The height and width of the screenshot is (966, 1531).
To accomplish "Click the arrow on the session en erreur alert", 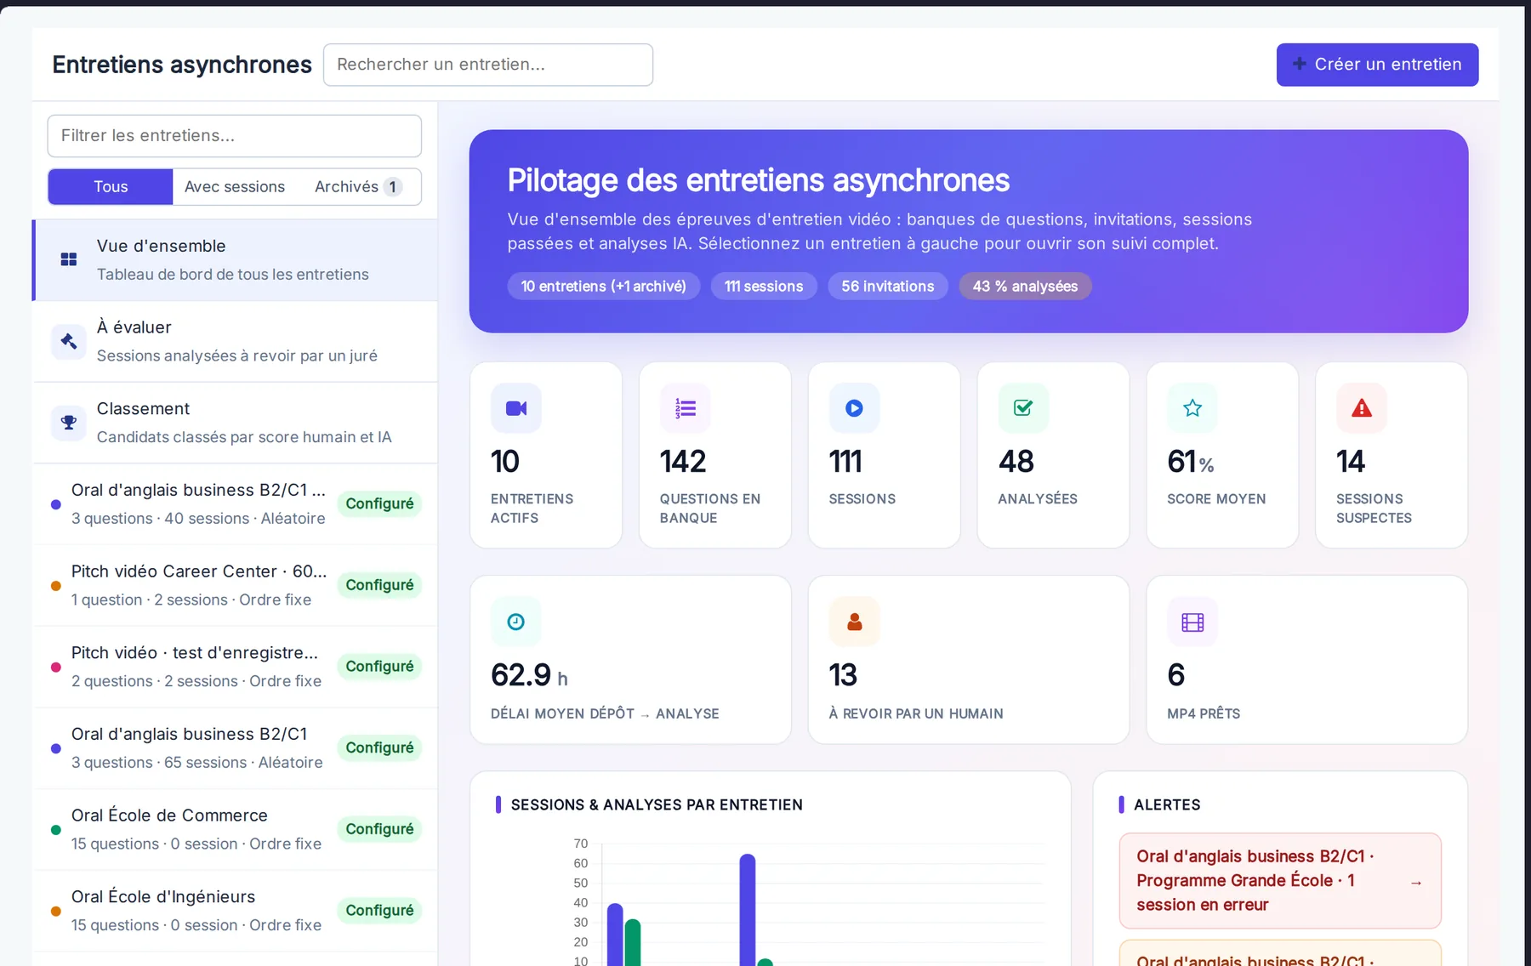I will (x=1416, y=883).
